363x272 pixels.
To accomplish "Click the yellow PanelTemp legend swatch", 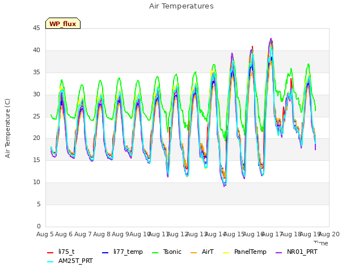I will click(226, 253).
